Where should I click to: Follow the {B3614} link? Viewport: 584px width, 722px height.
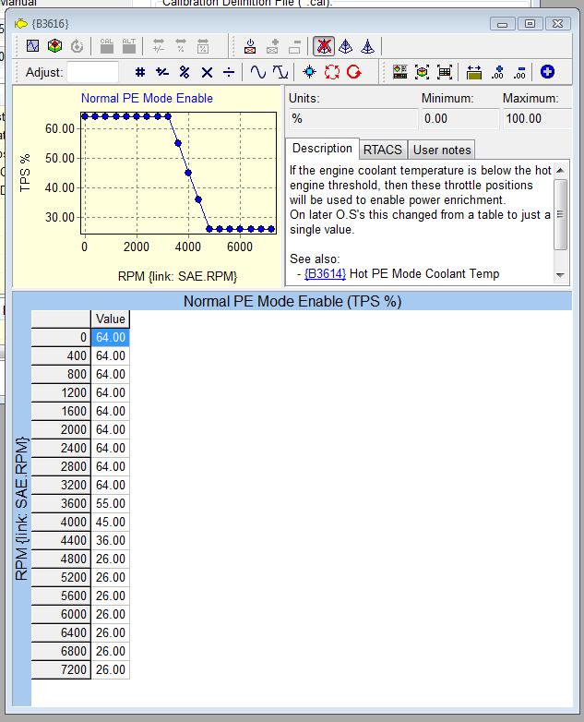[325, 273]
